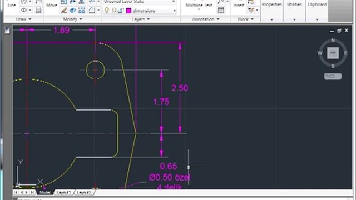Toggle layer on/off lightbulb icon
Image resolution: width=356 pixels, height=200 pixels.
[x=107, y=11]
